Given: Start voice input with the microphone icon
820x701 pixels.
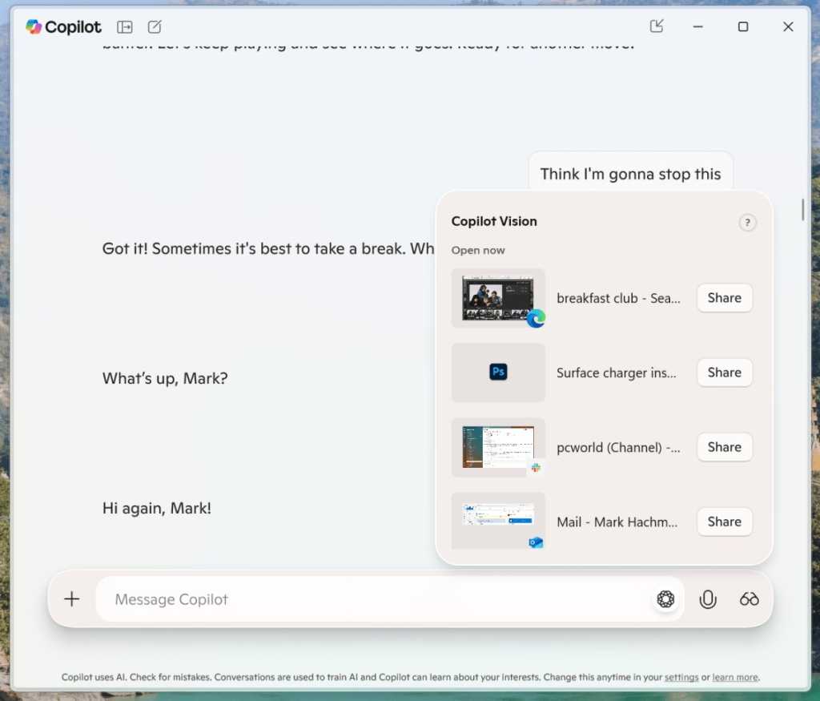Looking at the screenshot, I should point(708,598).
